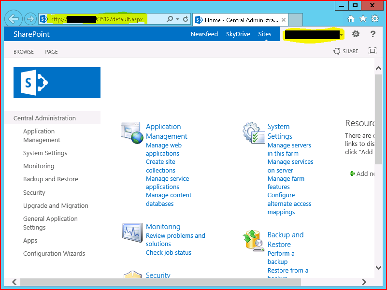
Task: Click the Monitoring chart icon
Action: (132, 233)
